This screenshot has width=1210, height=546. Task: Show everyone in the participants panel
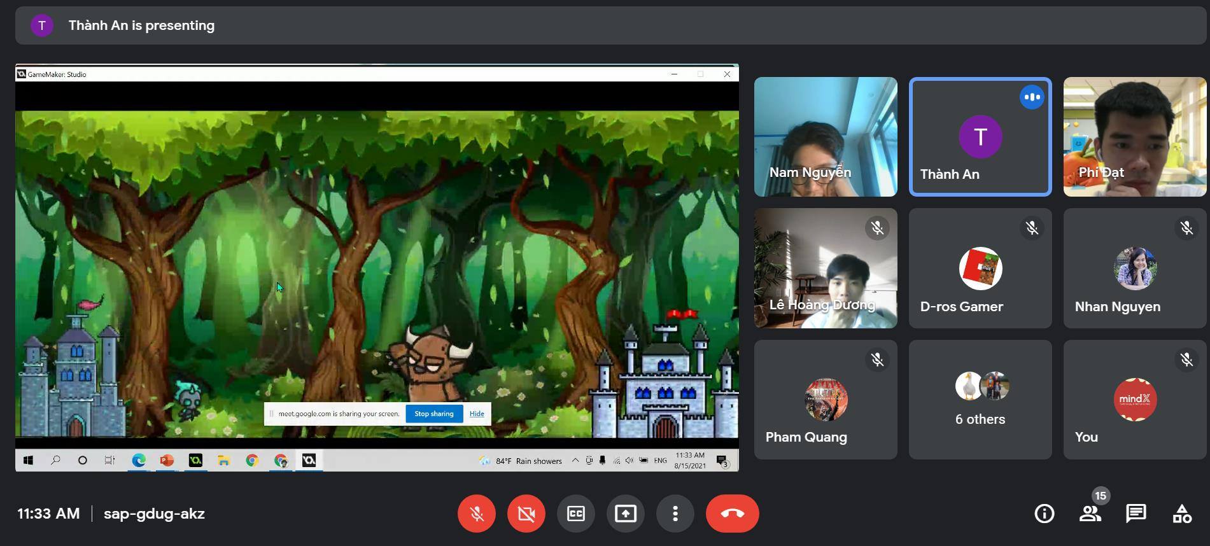(1090, 514)
